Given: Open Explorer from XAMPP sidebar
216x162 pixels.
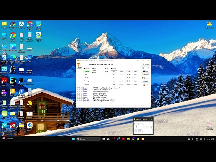Looking at the screenshot, I should tap(145, 75).
